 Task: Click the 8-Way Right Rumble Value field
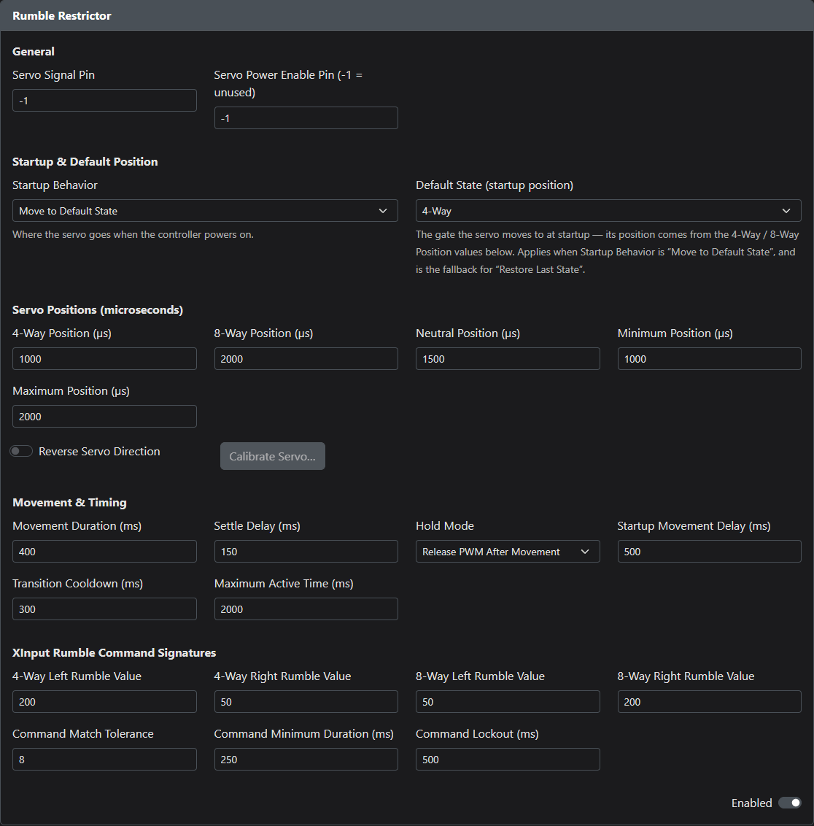click(x=709, y=702)
